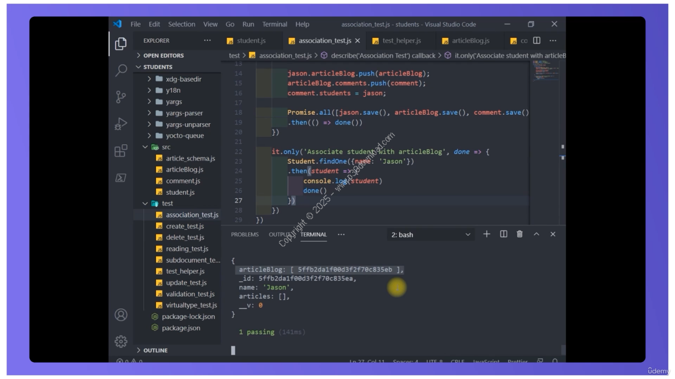Expand the OUTLINE section
675x379 pixels.
click(177, 350)
